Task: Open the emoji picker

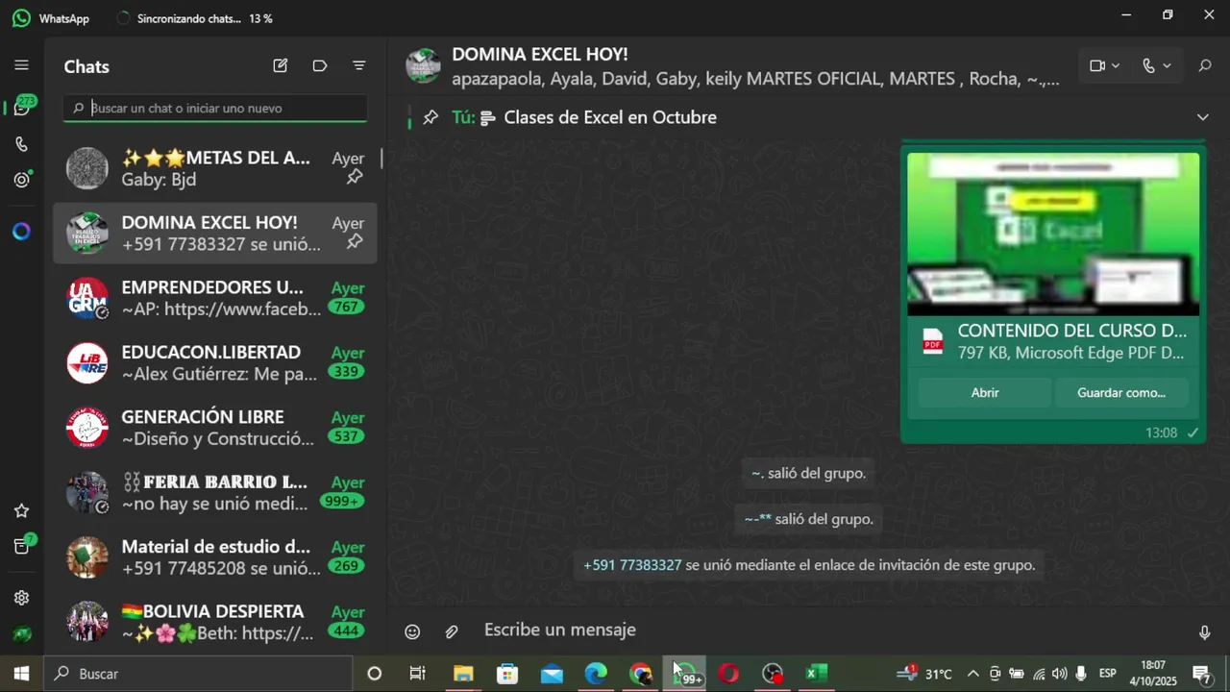Action: click(412, 631)
